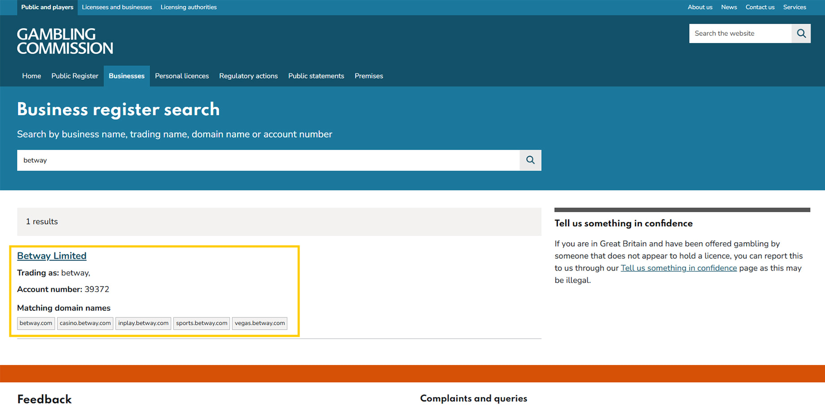825x412 pixels.
Task: Go to Premises navigation item
Action: 369,76
